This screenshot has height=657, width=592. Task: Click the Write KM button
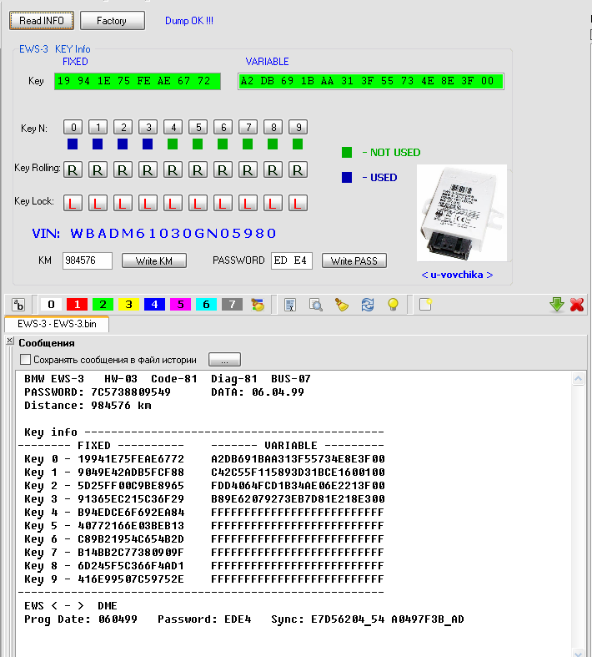[154, 260]
